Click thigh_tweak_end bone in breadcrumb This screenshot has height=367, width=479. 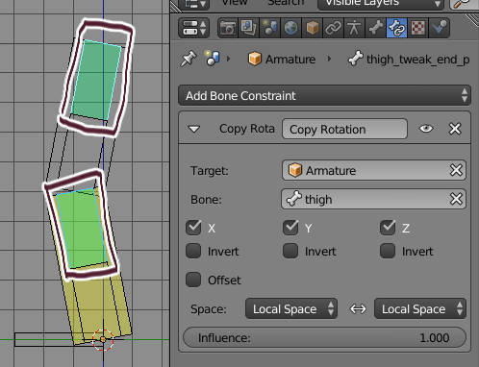410,60
